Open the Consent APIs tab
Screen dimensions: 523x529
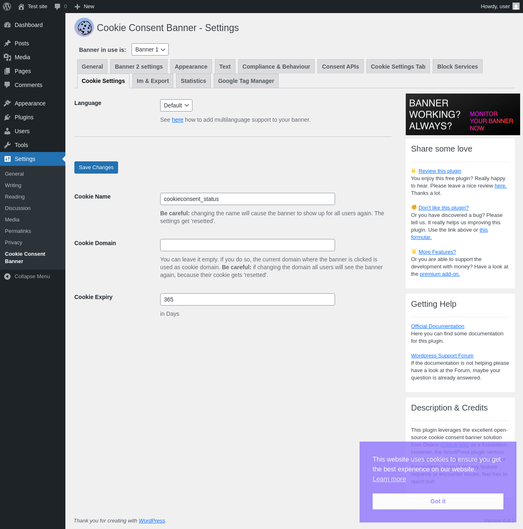tap(340, 67)
